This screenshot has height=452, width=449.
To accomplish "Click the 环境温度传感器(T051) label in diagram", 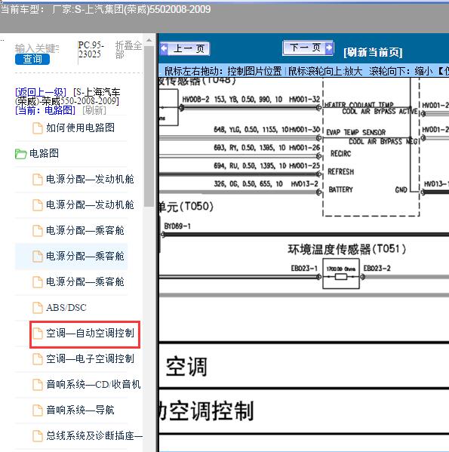I will click(347, 249).
